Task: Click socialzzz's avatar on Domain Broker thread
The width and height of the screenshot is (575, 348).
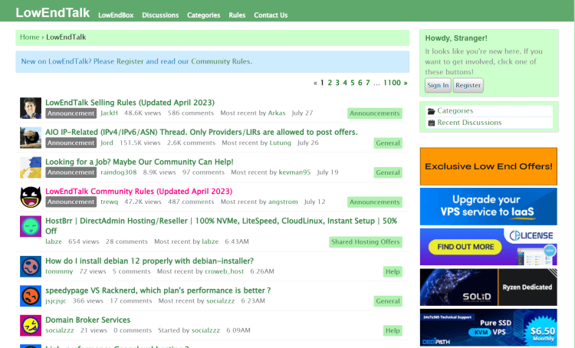Action: (x=31, y=325)
